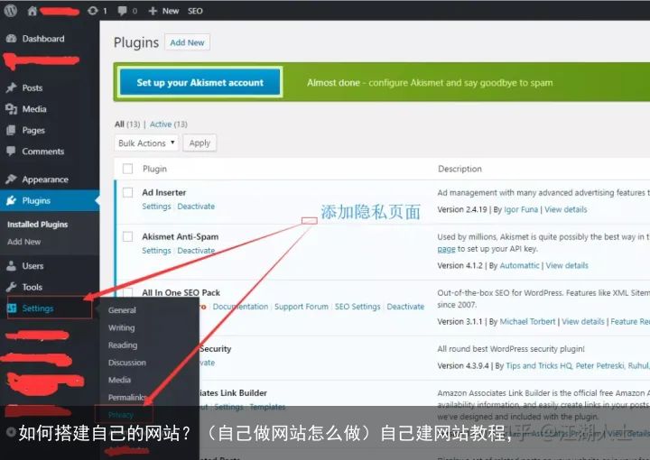Click the Plugins plug icon
The height and width of the screenshot is (460, 650).
tap(12, 200)
